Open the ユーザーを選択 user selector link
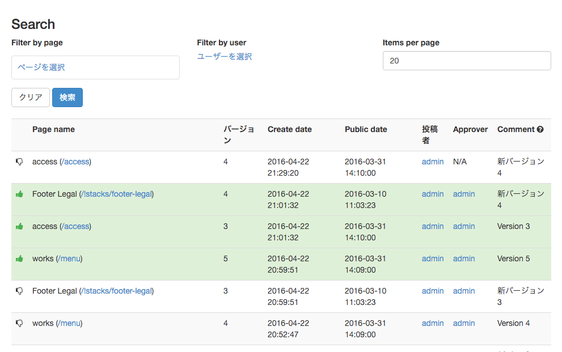Image resolution: width=562 pixels, height=352 pixels. (225, 57)
